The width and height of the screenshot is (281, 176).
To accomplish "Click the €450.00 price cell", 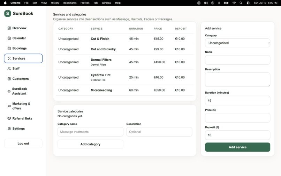I will click(159, 62).
